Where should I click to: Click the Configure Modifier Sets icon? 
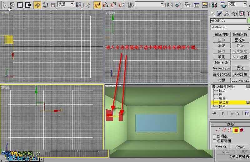[247, 113]
